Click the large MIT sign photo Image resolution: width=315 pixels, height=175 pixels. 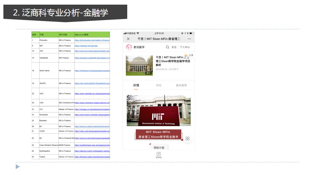pos(158,110)
